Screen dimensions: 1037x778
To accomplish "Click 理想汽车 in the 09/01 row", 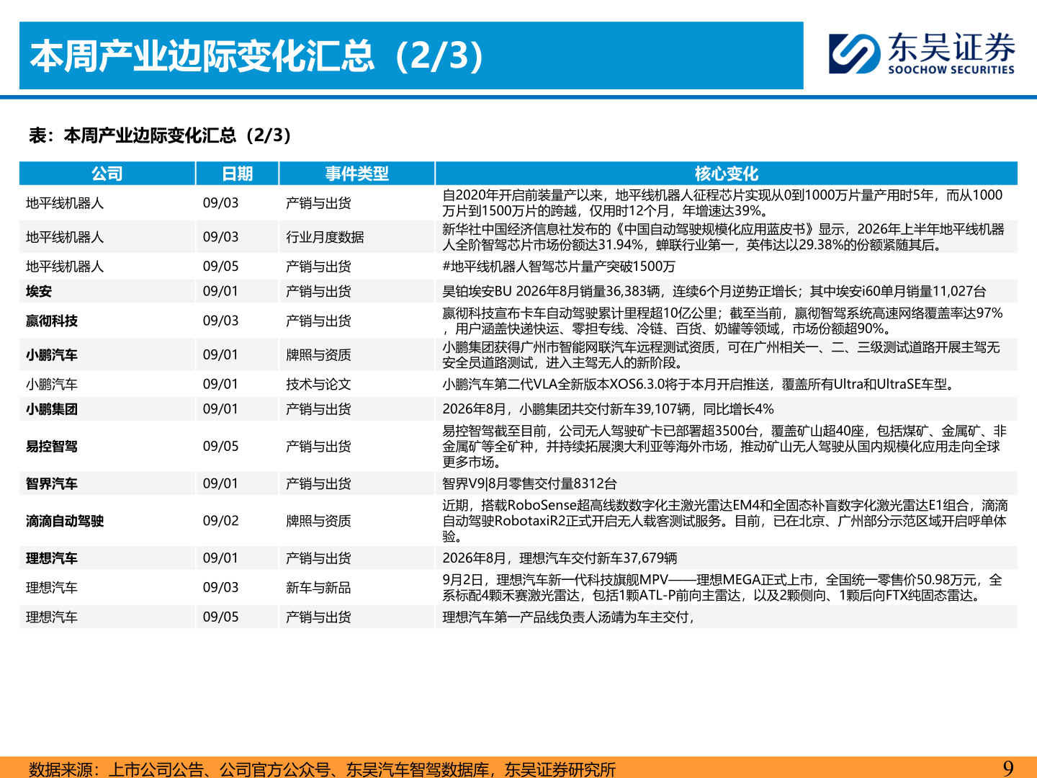I will [x=52, y=558].
